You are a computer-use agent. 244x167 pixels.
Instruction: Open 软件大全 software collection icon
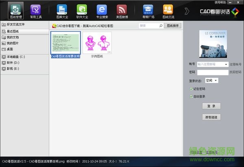coord(83,10)
